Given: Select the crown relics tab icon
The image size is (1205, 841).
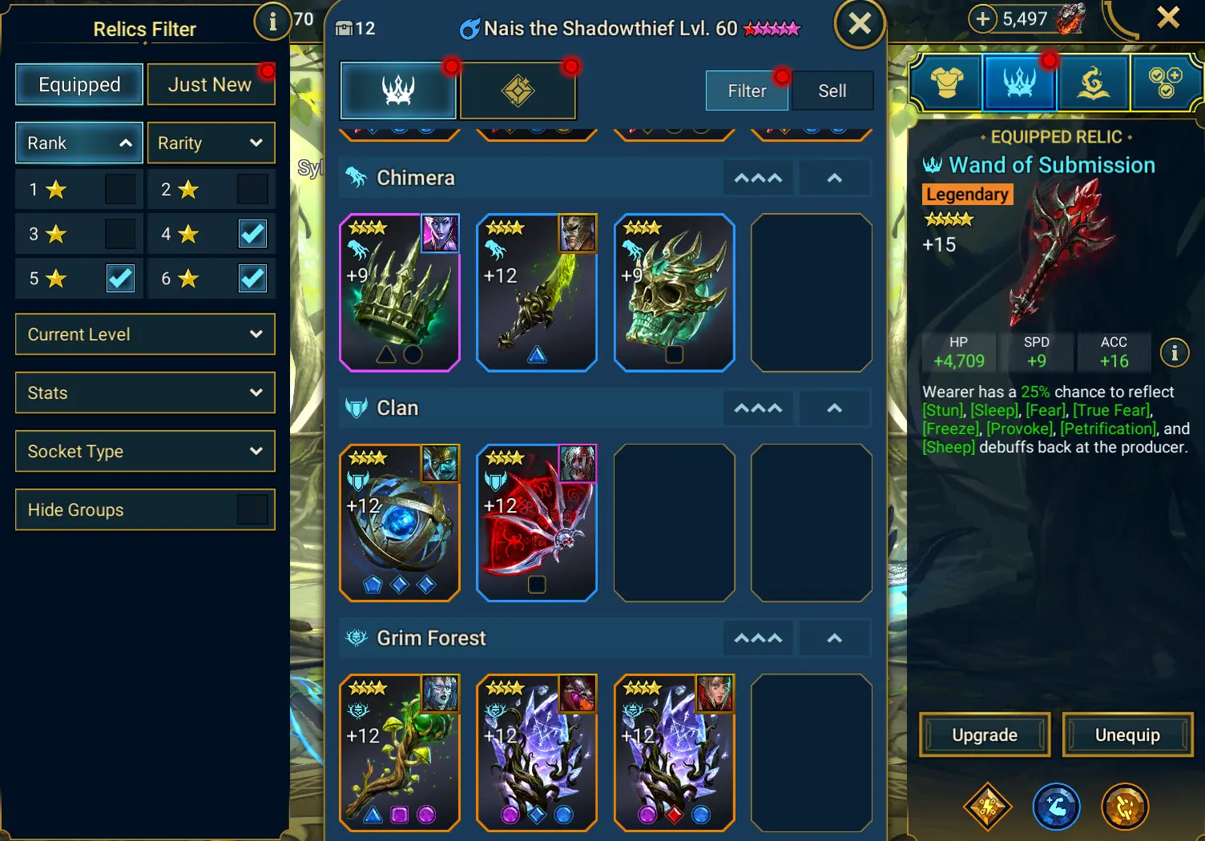Looking at the screenshot, I should point(398,90).
